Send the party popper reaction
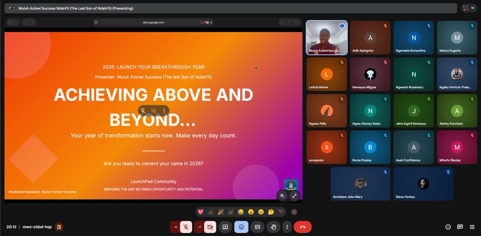 click(x=221, y=212)
